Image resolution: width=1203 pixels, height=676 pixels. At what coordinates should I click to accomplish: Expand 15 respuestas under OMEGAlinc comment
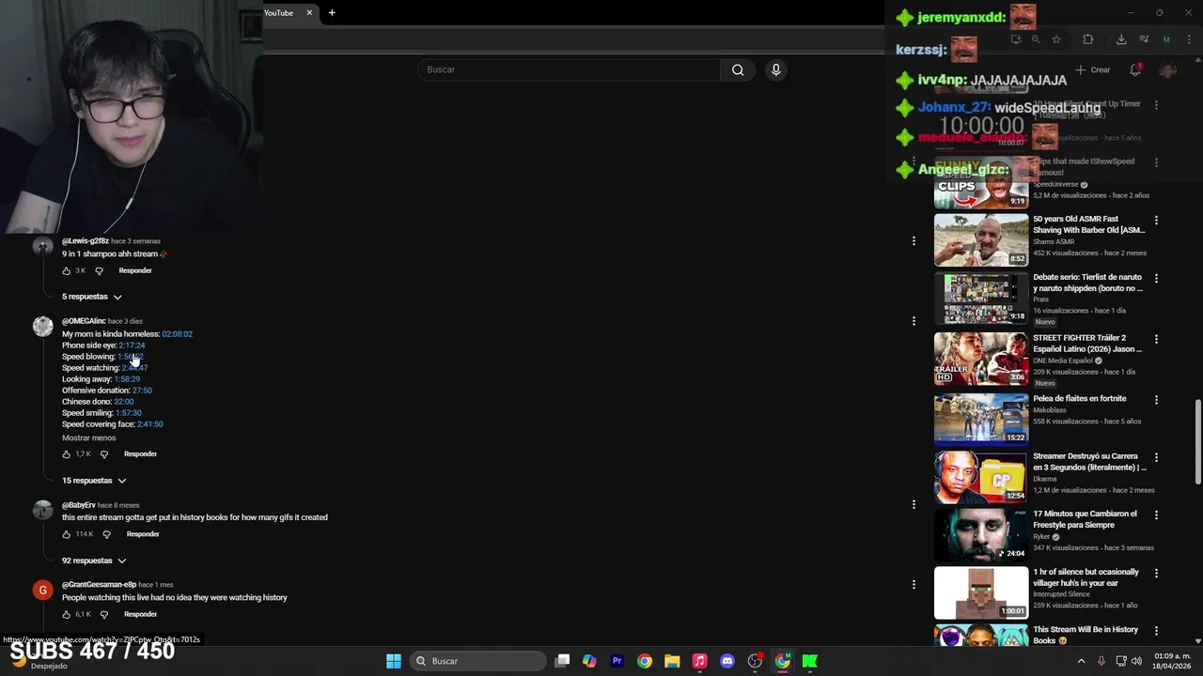pyautogui.click(x=94, y=481)
